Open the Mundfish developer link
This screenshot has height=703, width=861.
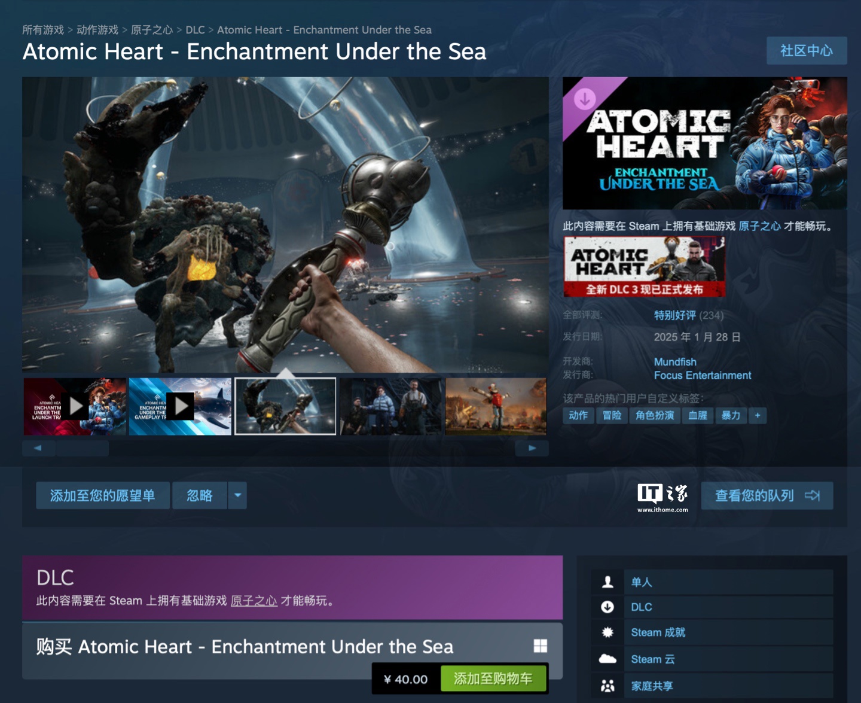tap(675, 362)
